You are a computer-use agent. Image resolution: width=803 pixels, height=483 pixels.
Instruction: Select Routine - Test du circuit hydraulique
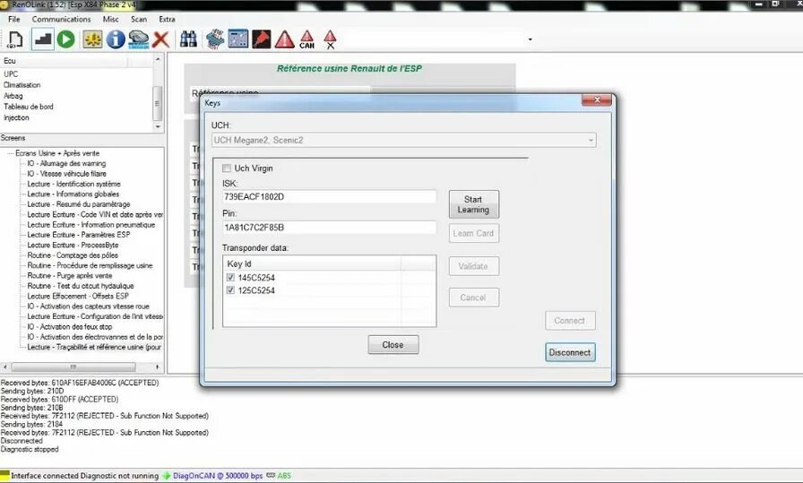click(81, 286)
